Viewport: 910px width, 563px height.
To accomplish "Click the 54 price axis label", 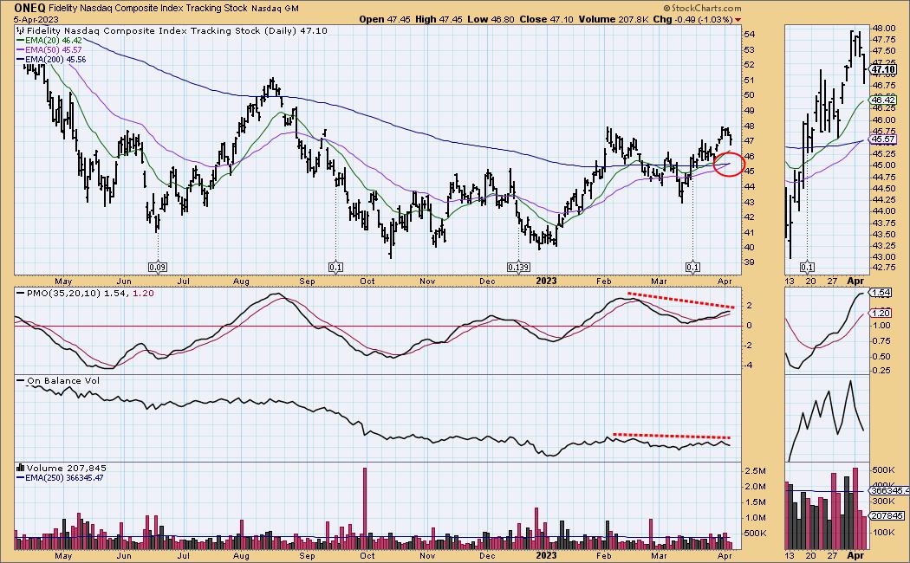I will pyautogui.click(x=749, y=34).
